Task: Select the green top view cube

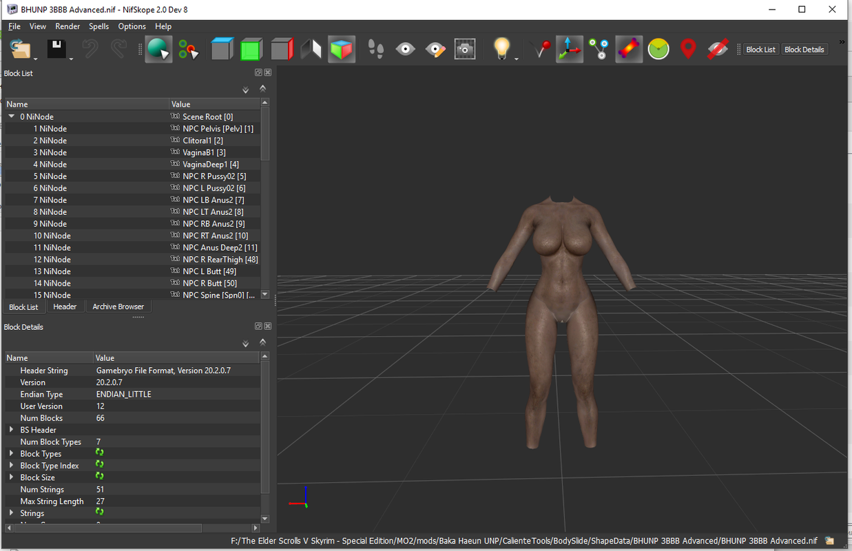Action: [x=252, y=50]
